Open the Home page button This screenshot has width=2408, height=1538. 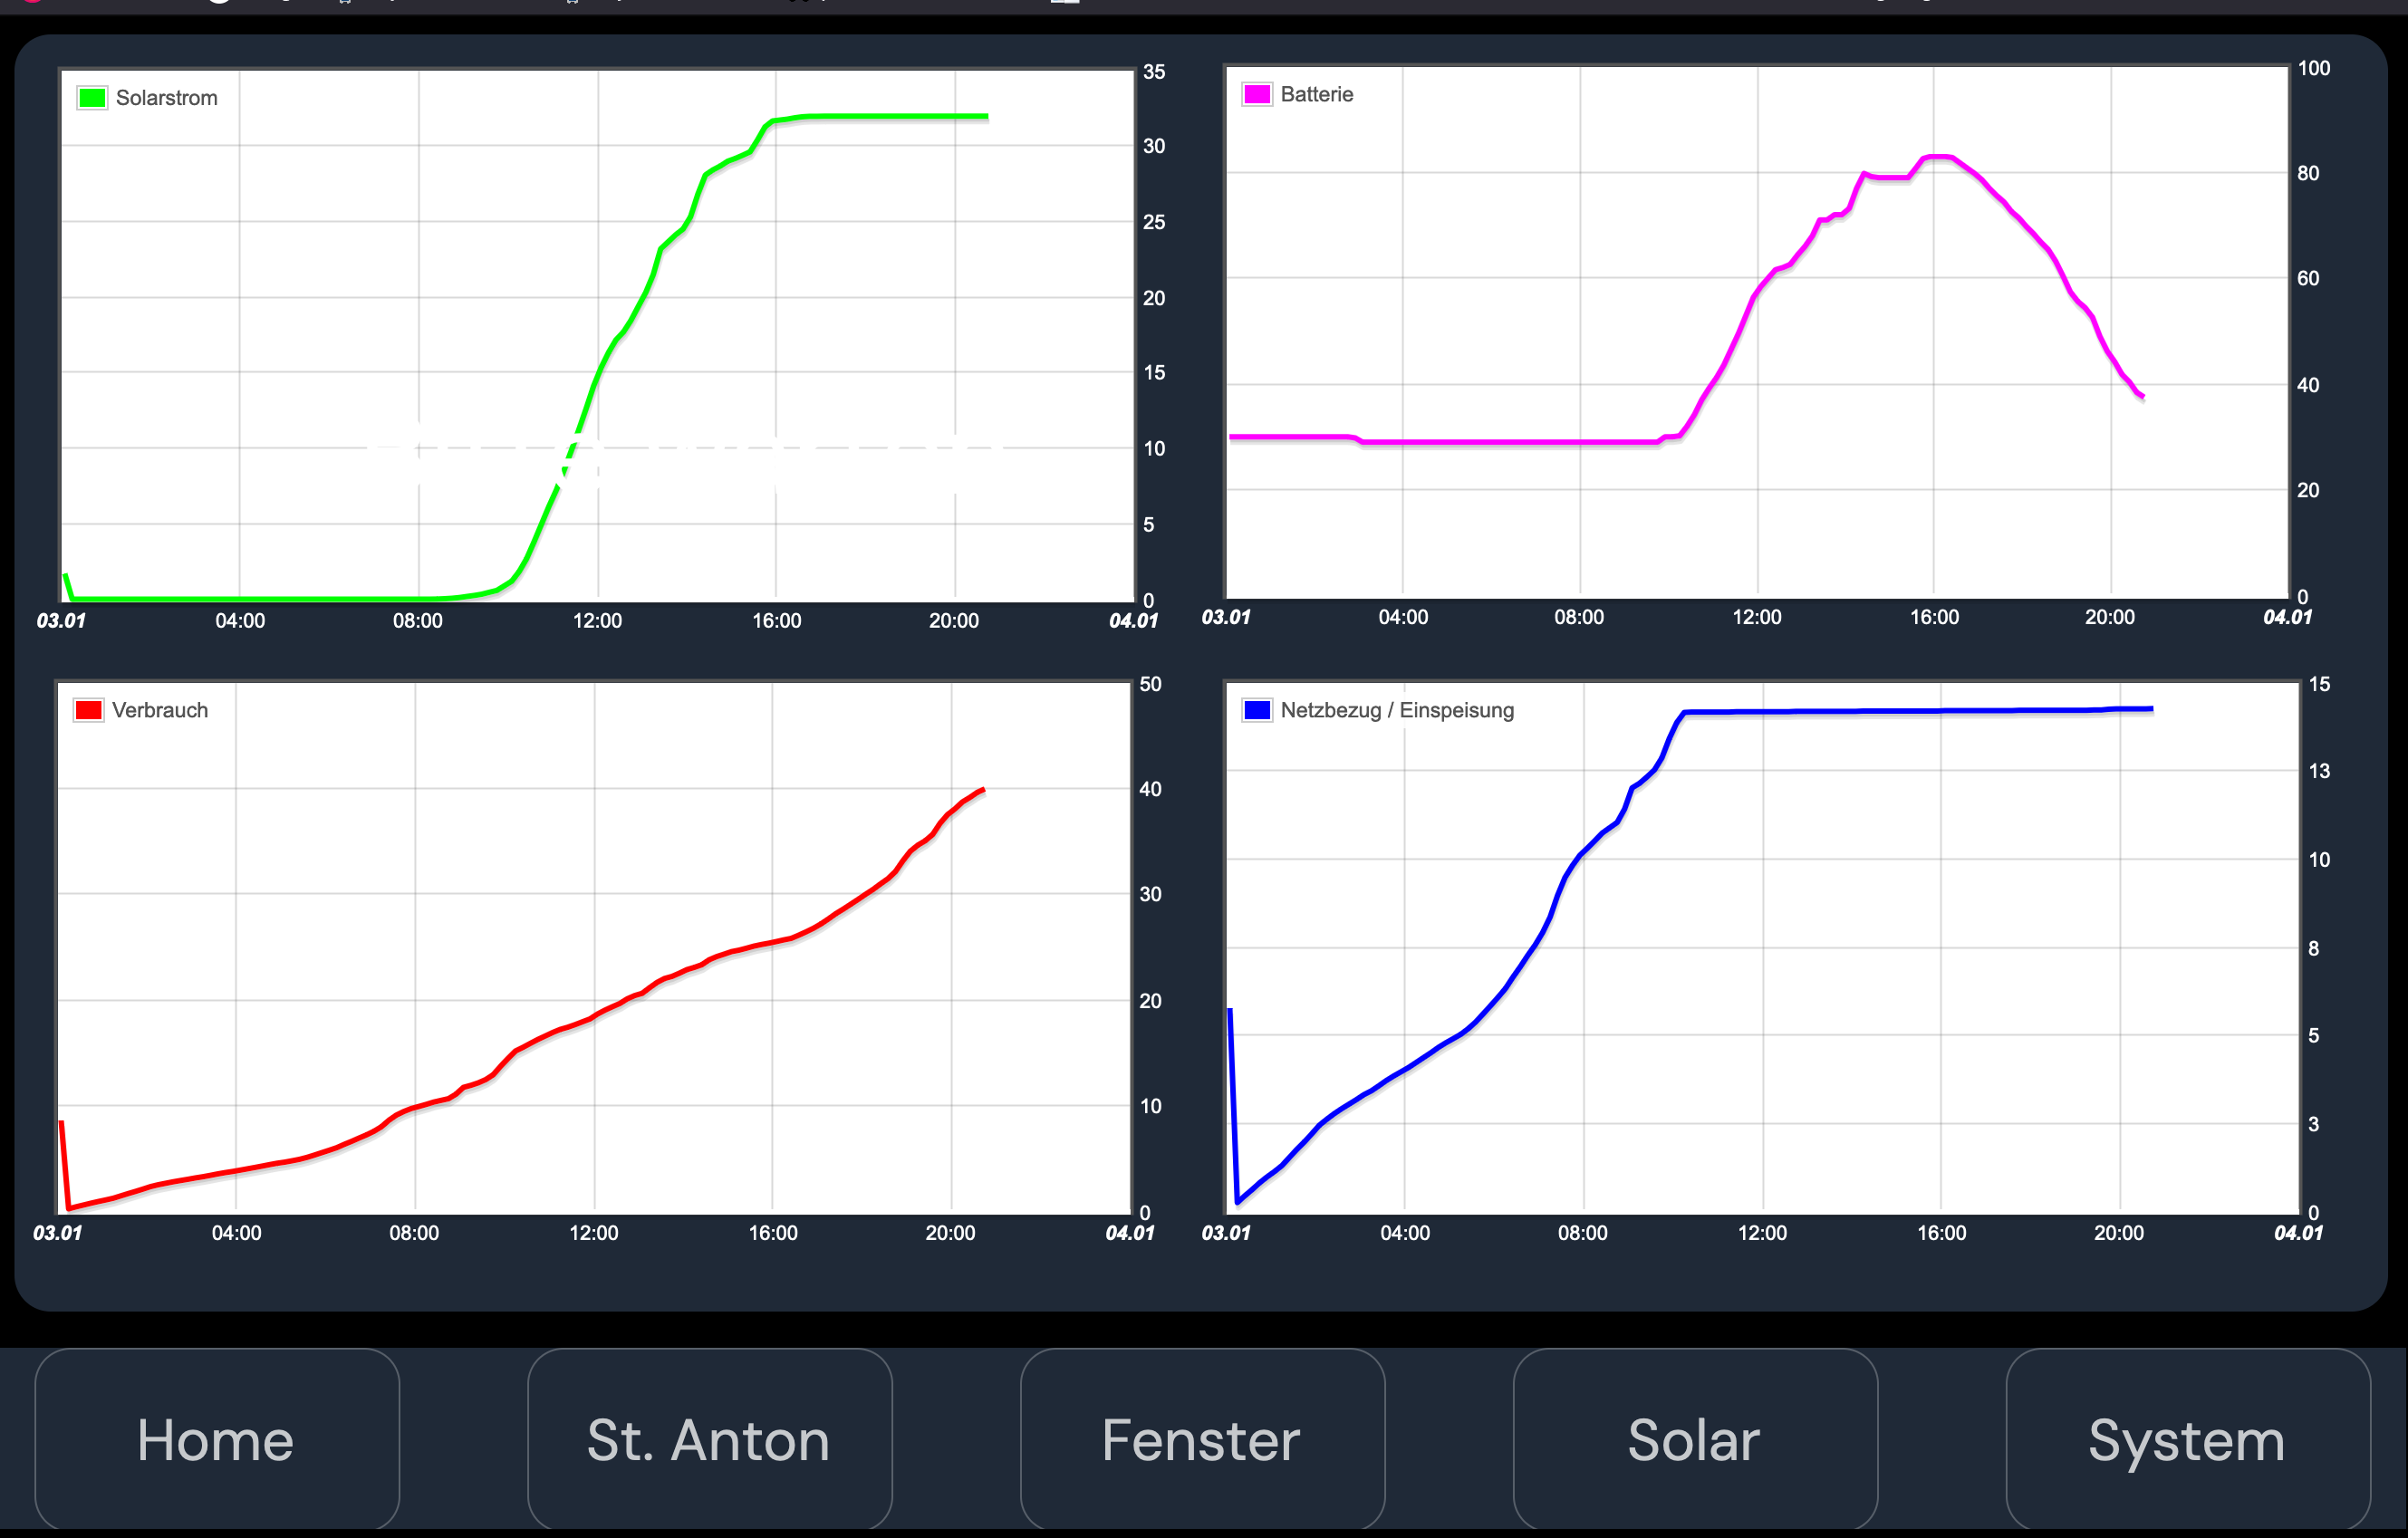[x=217, y=1438]
